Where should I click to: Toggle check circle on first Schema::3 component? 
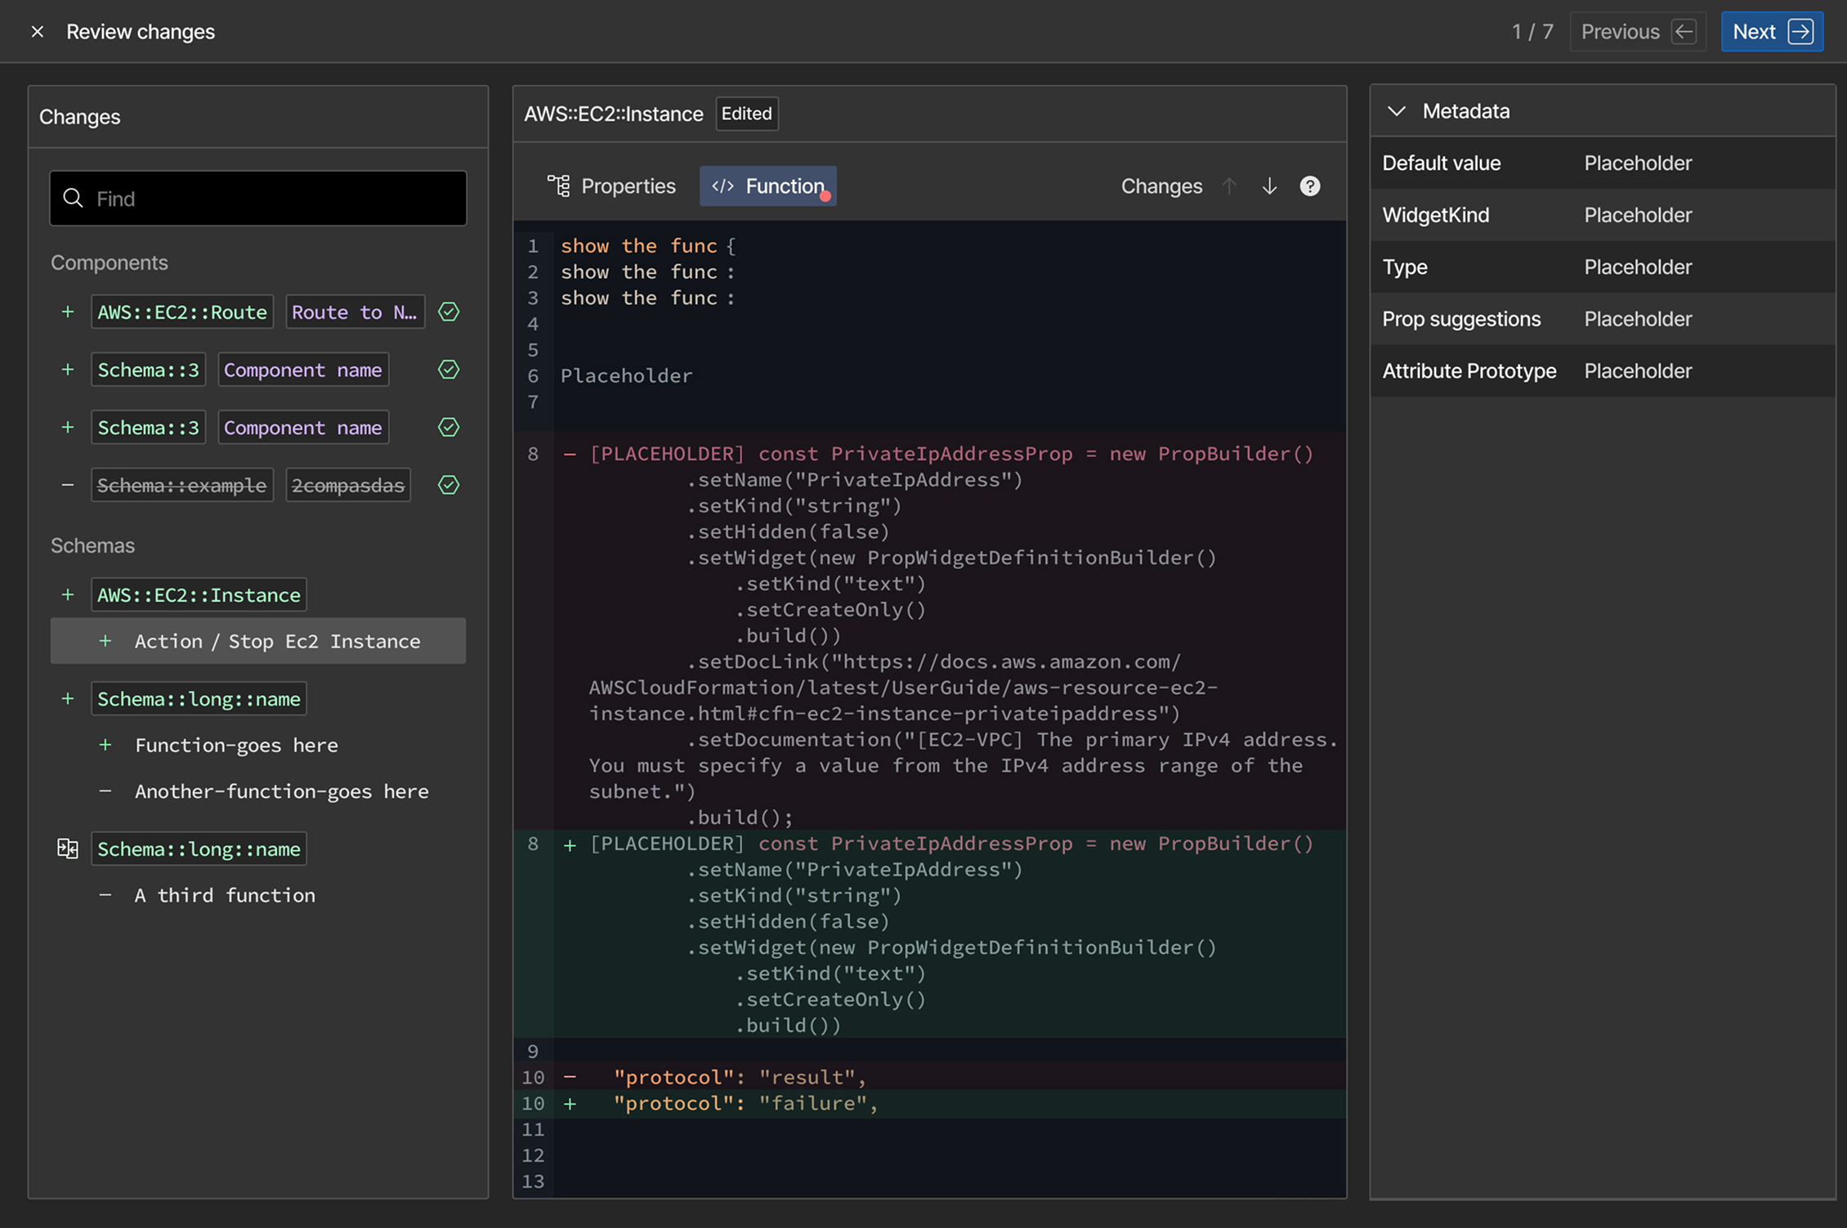(x=449, y=370)
